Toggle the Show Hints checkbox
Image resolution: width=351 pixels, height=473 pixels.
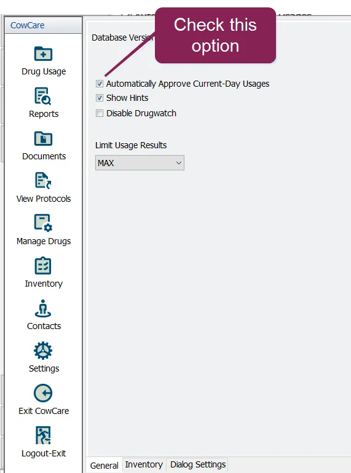click(100, 98)
